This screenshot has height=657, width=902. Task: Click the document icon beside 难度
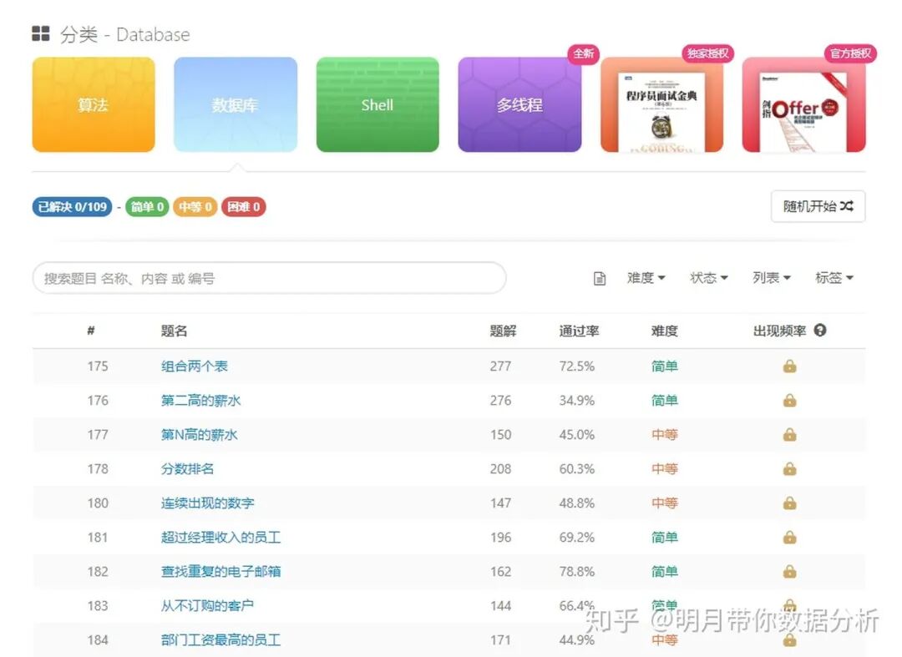tap(600, 279)
